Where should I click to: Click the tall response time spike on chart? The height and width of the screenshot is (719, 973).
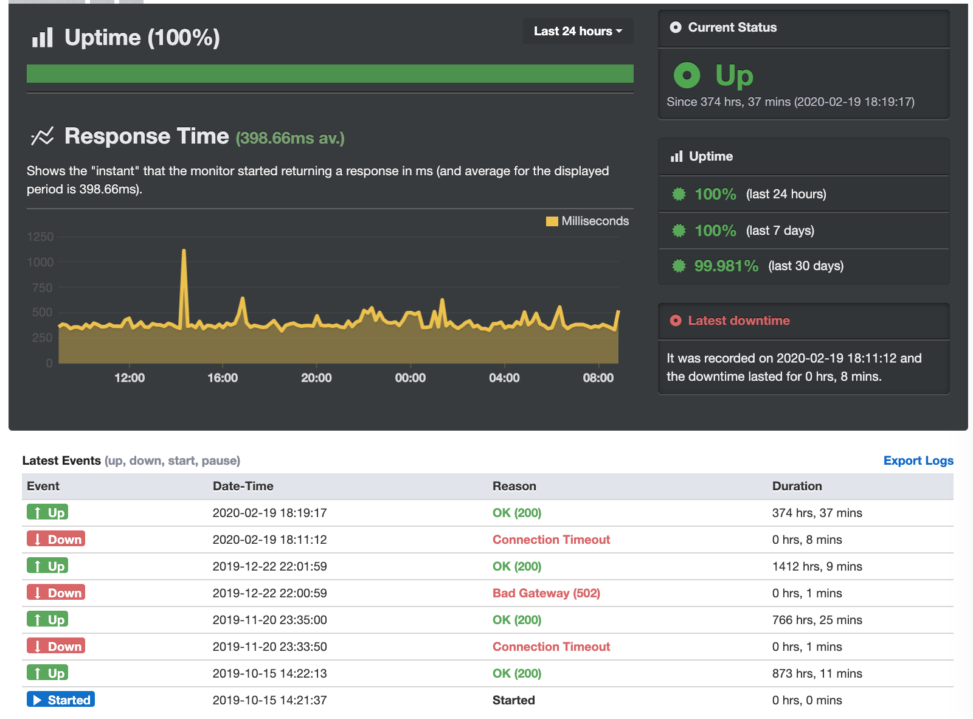[x=184, y=252]
